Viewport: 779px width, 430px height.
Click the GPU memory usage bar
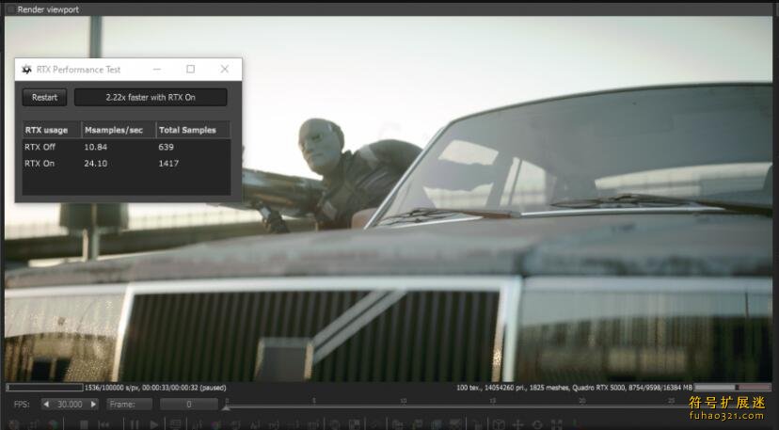732,388
